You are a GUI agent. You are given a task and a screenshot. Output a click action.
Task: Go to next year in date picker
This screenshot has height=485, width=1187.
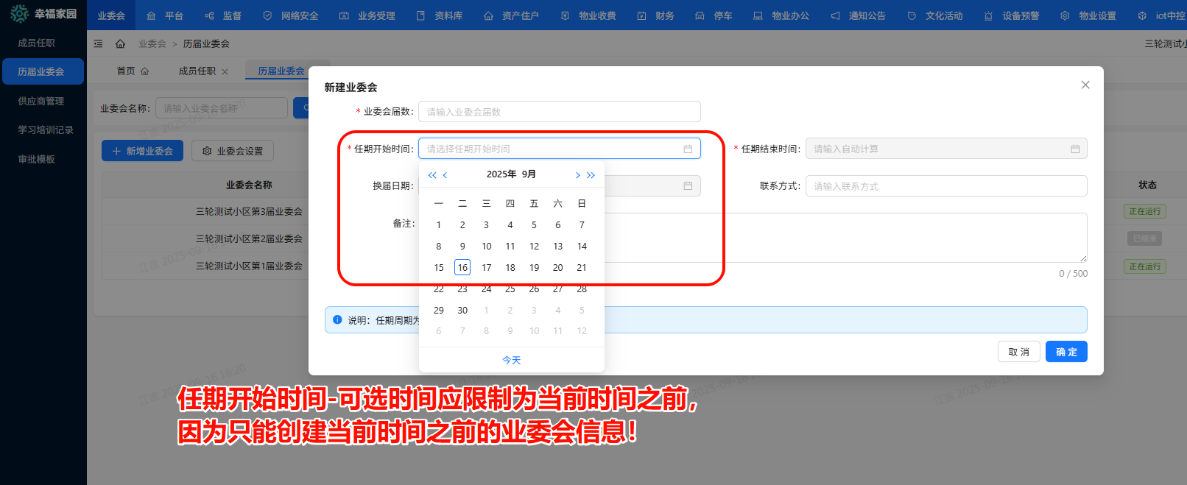(x=591, y=175)
